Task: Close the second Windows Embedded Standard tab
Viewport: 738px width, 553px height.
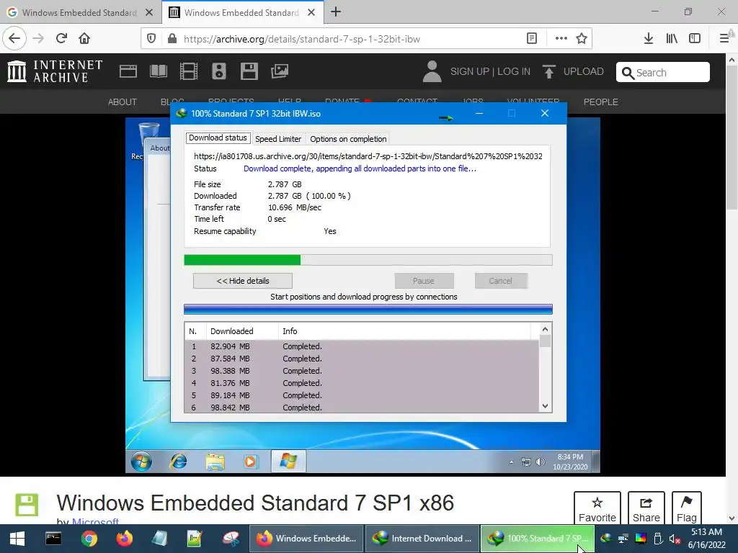Action: point(311,12)
